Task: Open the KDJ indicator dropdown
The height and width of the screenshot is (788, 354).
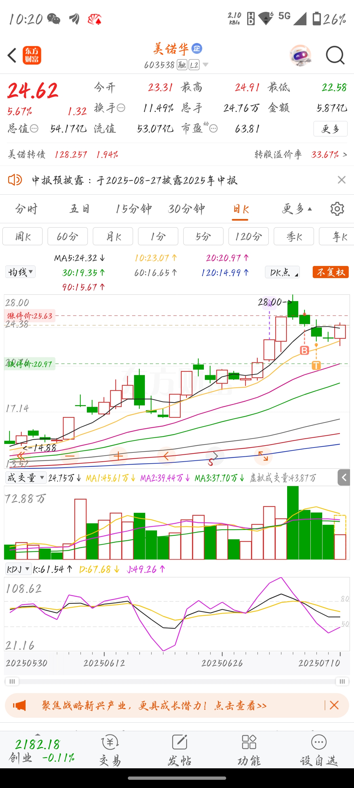Action: 18,569
